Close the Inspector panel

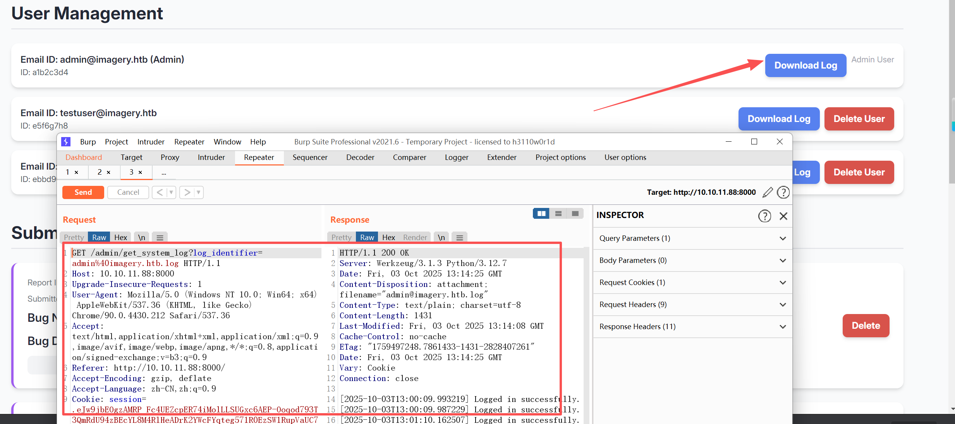[x=783, y=216]
